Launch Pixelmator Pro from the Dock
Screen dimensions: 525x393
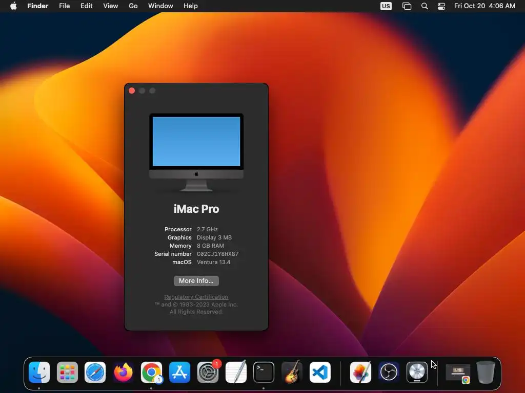[x=360, y=372]
